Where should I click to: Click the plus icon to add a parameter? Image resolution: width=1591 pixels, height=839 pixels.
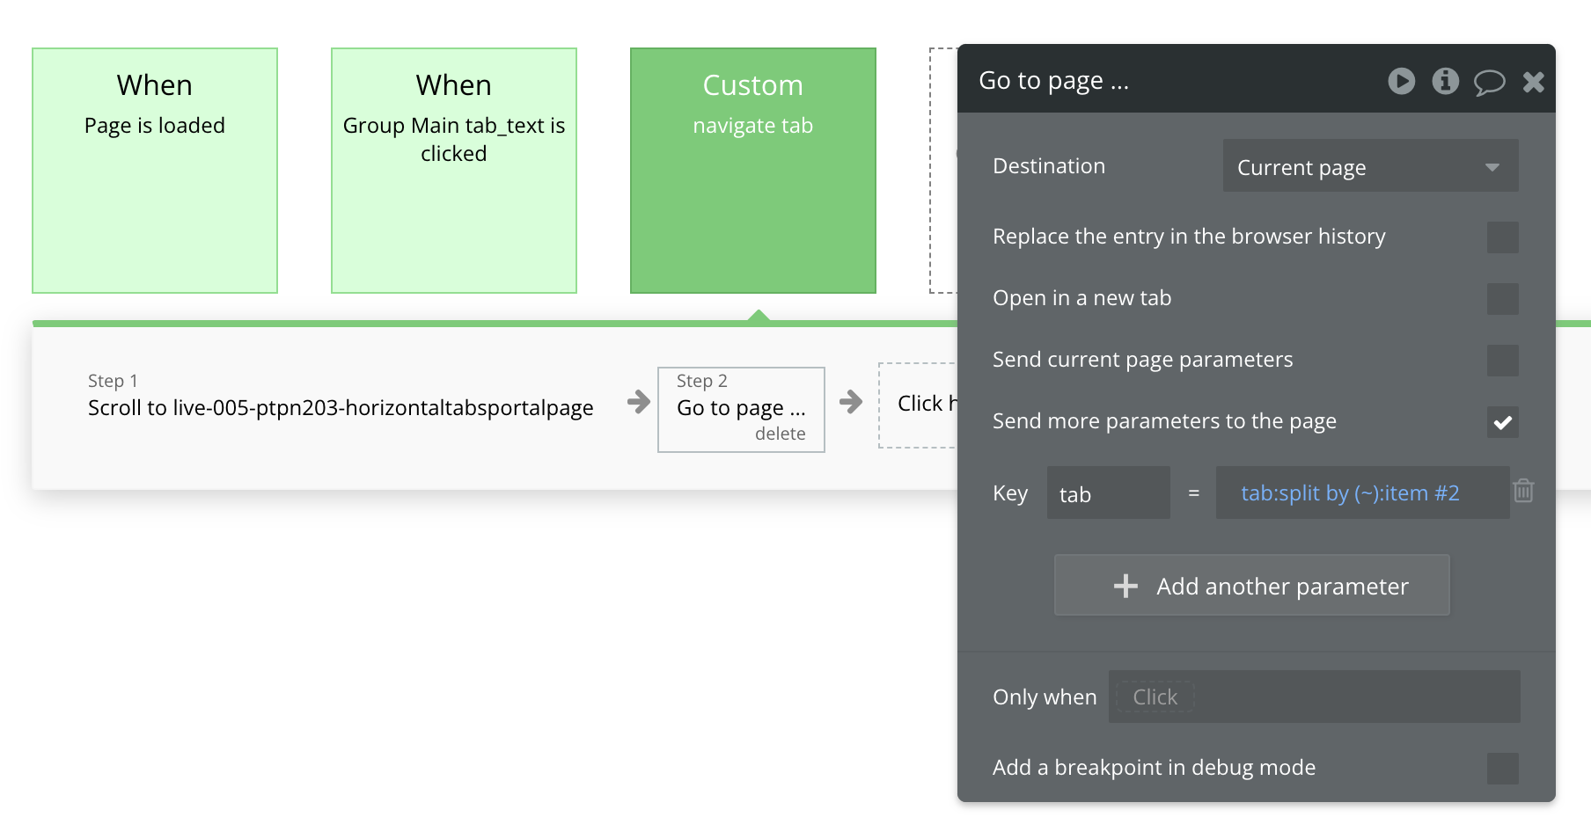click(x=1125, y=586)
